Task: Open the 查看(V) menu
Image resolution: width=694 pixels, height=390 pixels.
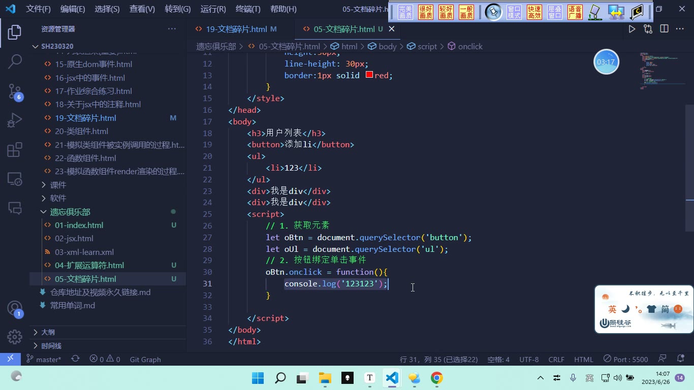Action: (142, 9)
